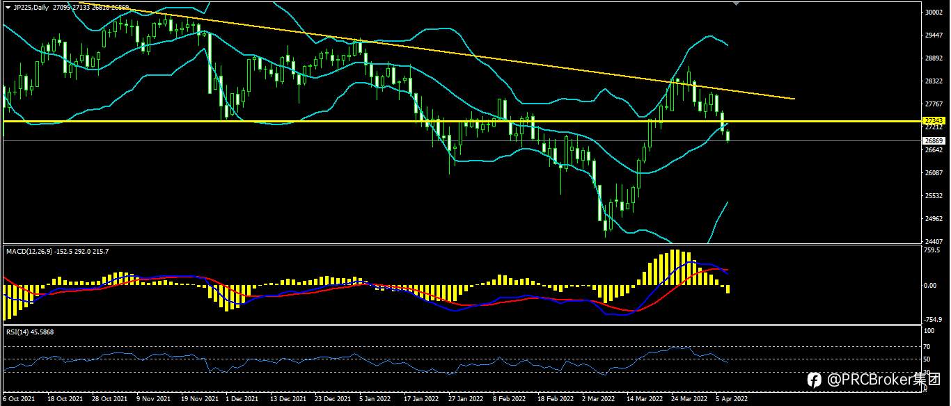Click the 27767 price scale label
Screen dimensions: 951x406
tap(934, 104)
